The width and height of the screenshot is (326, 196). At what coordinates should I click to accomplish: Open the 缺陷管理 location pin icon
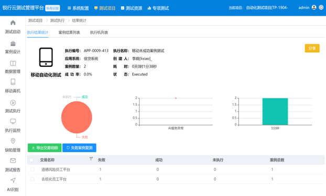point(13,141)
